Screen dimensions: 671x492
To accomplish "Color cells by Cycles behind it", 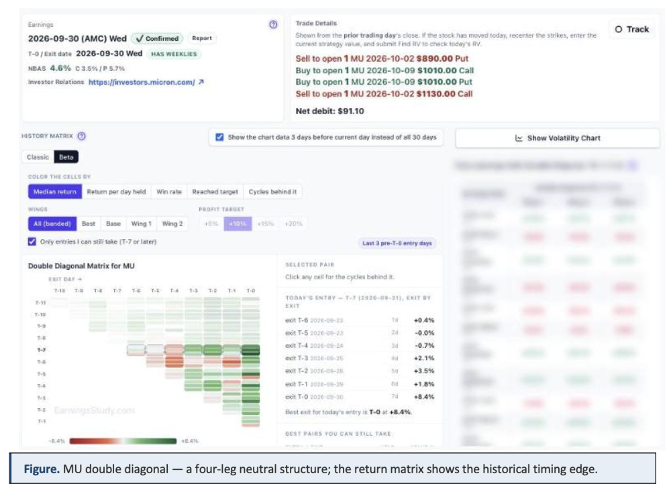I will [x=272, y=192].
